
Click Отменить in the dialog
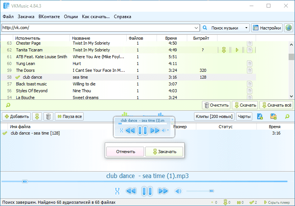[x=125, y=152]
